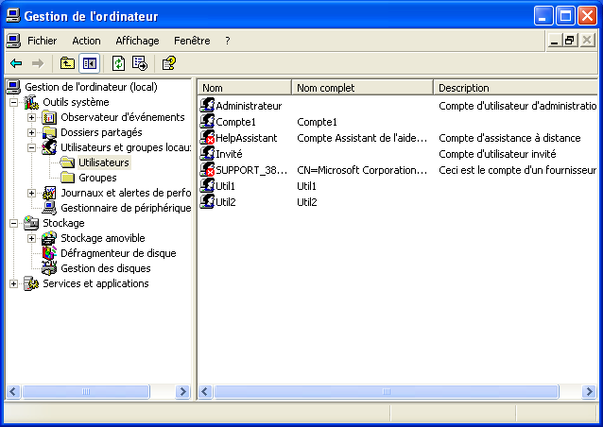The height and width of the screenshot is (427, 603).
Task: Click the computer icon beside the Fichier menu
Action: pyautogui.click(x=13, y=41)
